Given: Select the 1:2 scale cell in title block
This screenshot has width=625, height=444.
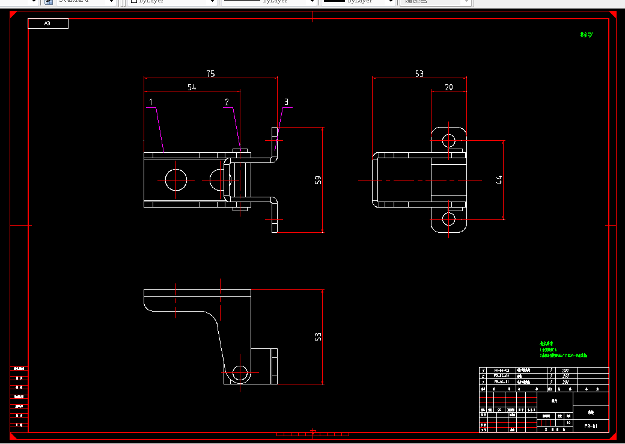Looking at the screenshot, I should click(x=569, y=423).
